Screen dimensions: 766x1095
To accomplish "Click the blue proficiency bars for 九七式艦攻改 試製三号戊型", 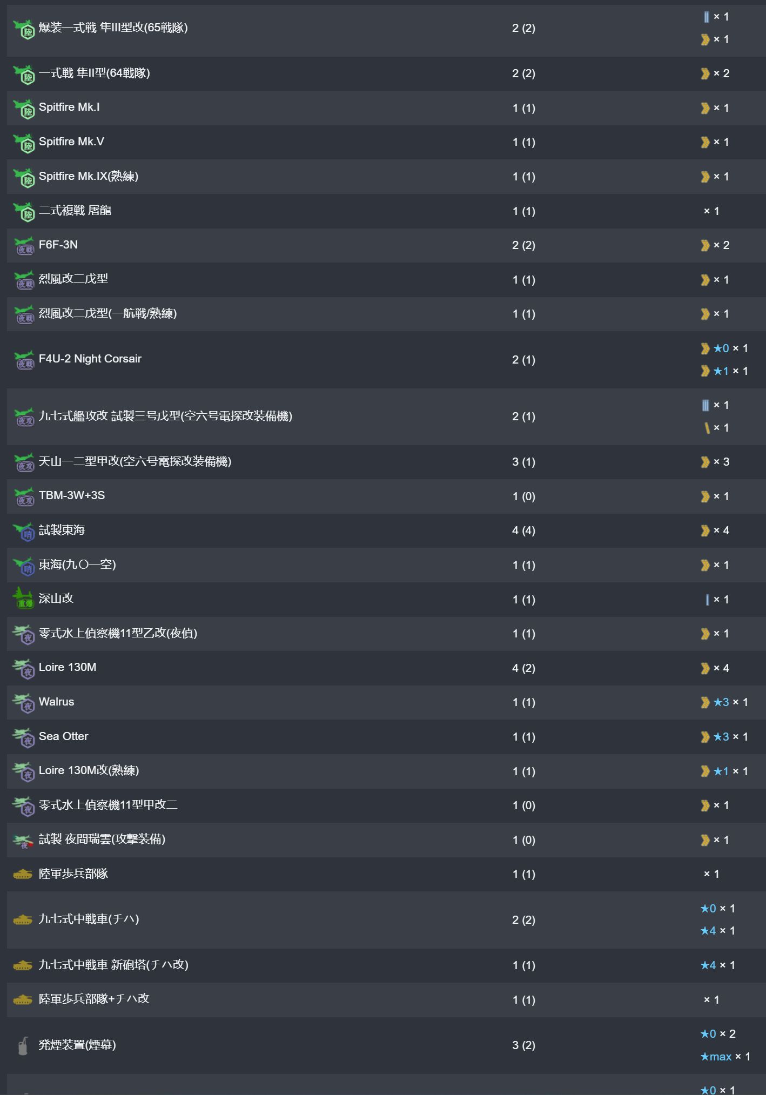I will click(x=705, y=405).
